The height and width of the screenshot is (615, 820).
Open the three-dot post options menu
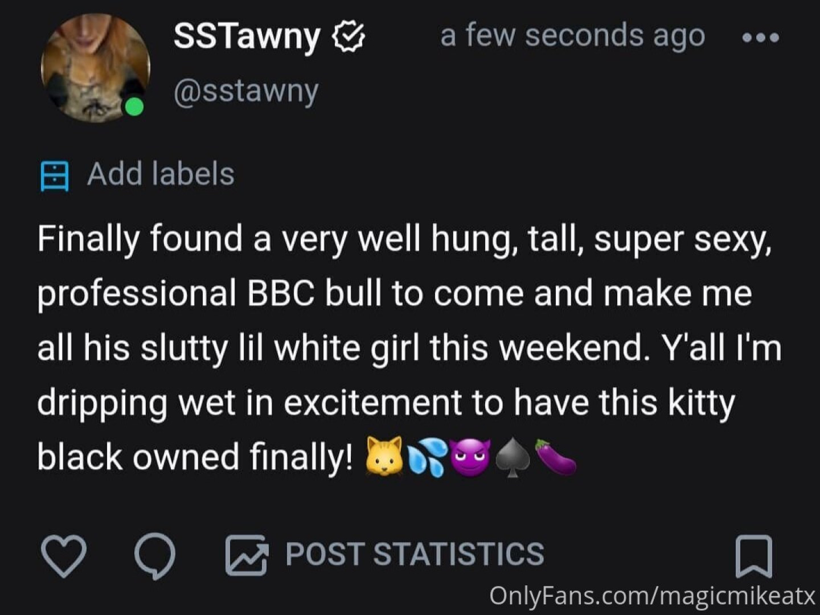761,38
